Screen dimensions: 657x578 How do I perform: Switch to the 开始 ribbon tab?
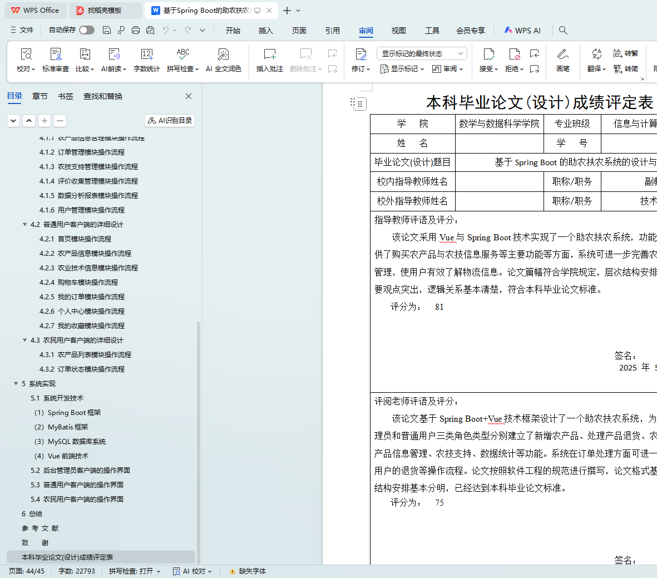[233, 31]
